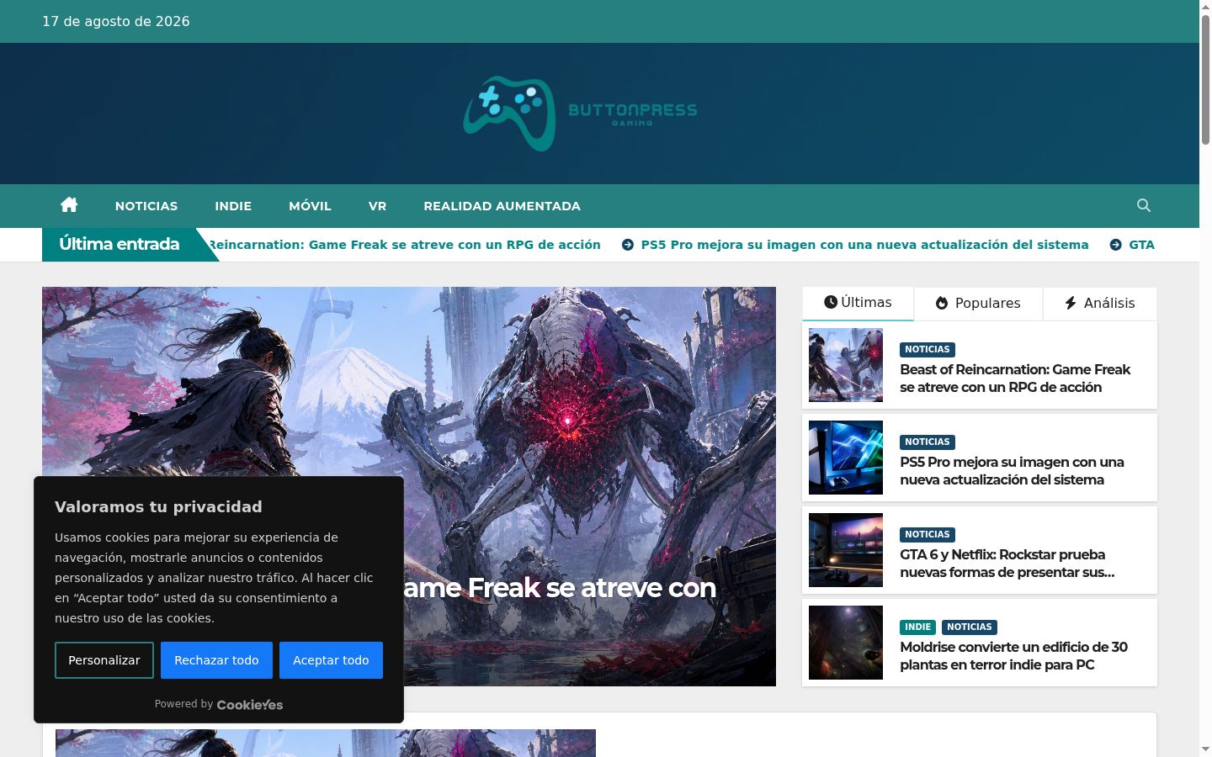Viewport: 1212px width, 757px height.
Task: Click the arrow icon before GTA ticker
Action: point(1115,245)
